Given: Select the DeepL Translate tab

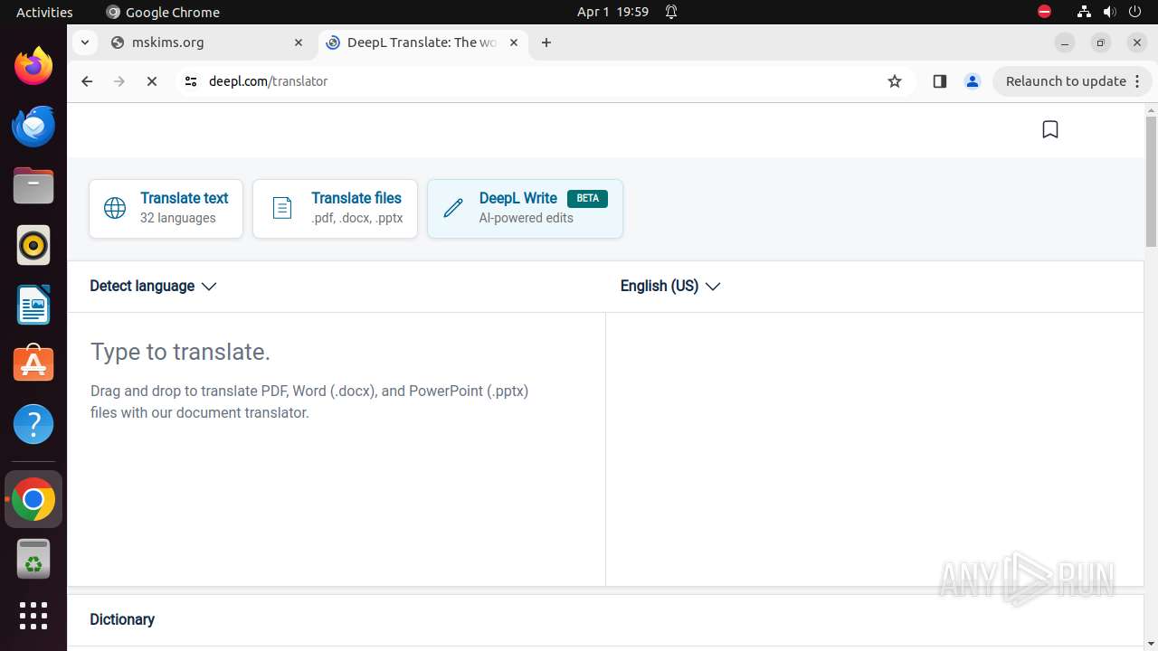Looking at the screenshot, I should pos(422,42).
